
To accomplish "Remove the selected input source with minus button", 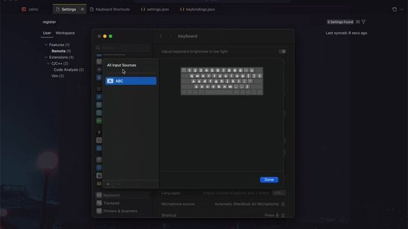I will click(118, 184).
